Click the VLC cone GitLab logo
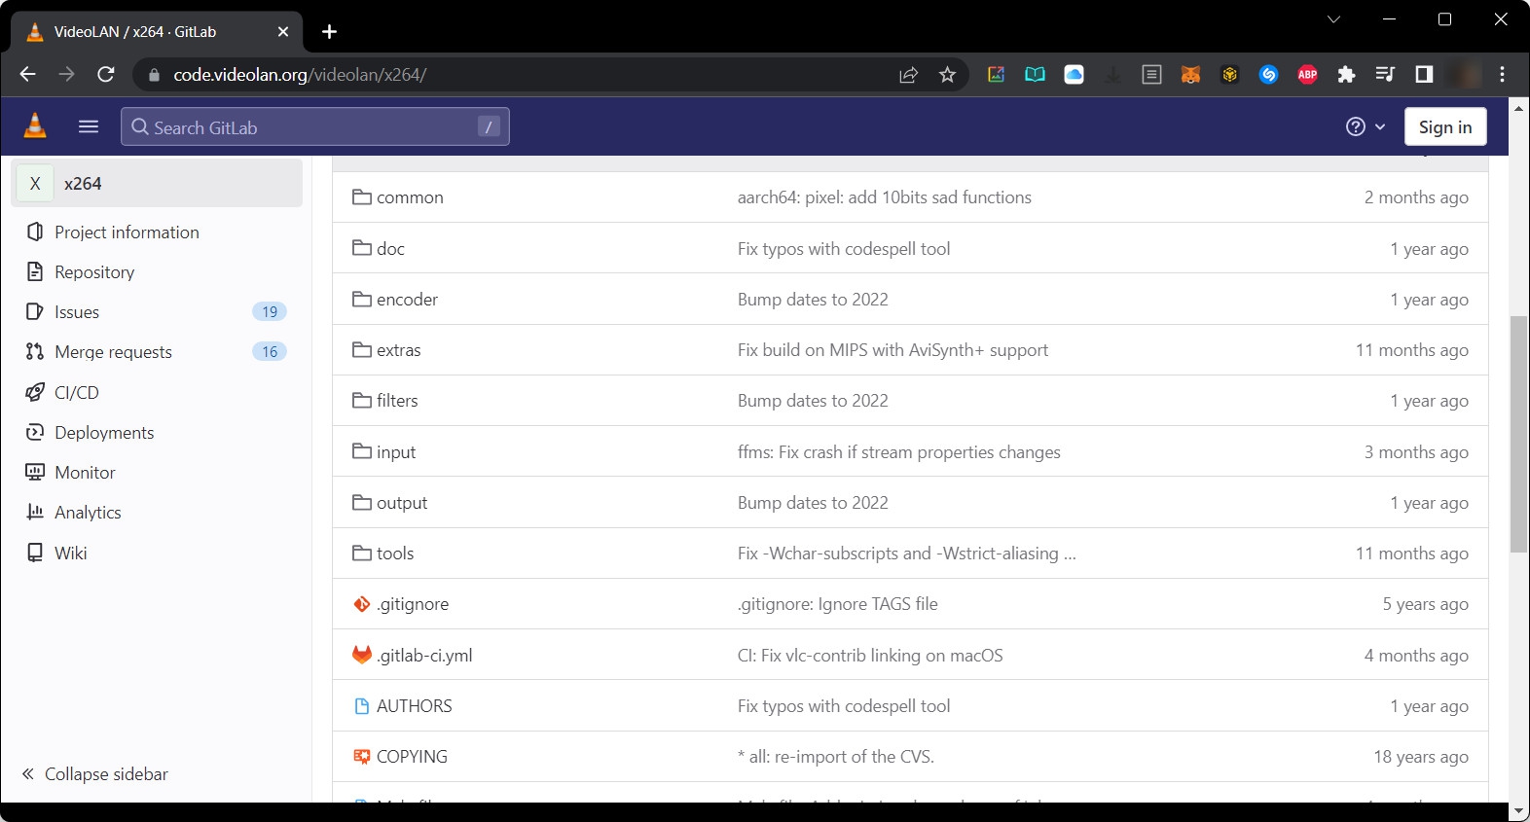The width and height of the screenshot is (1530, 822). (x=35, y=125)
